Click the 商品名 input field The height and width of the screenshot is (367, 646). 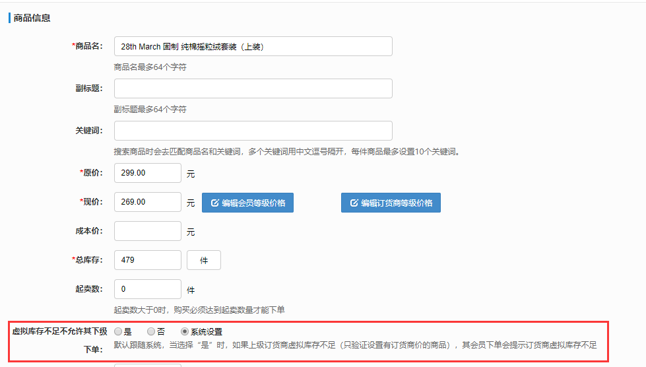253,46
